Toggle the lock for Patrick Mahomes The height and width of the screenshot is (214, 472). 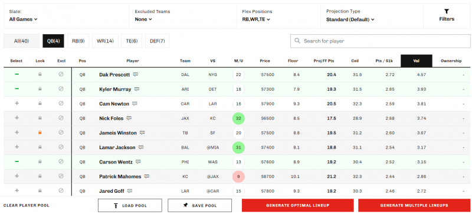click(40, 176)
